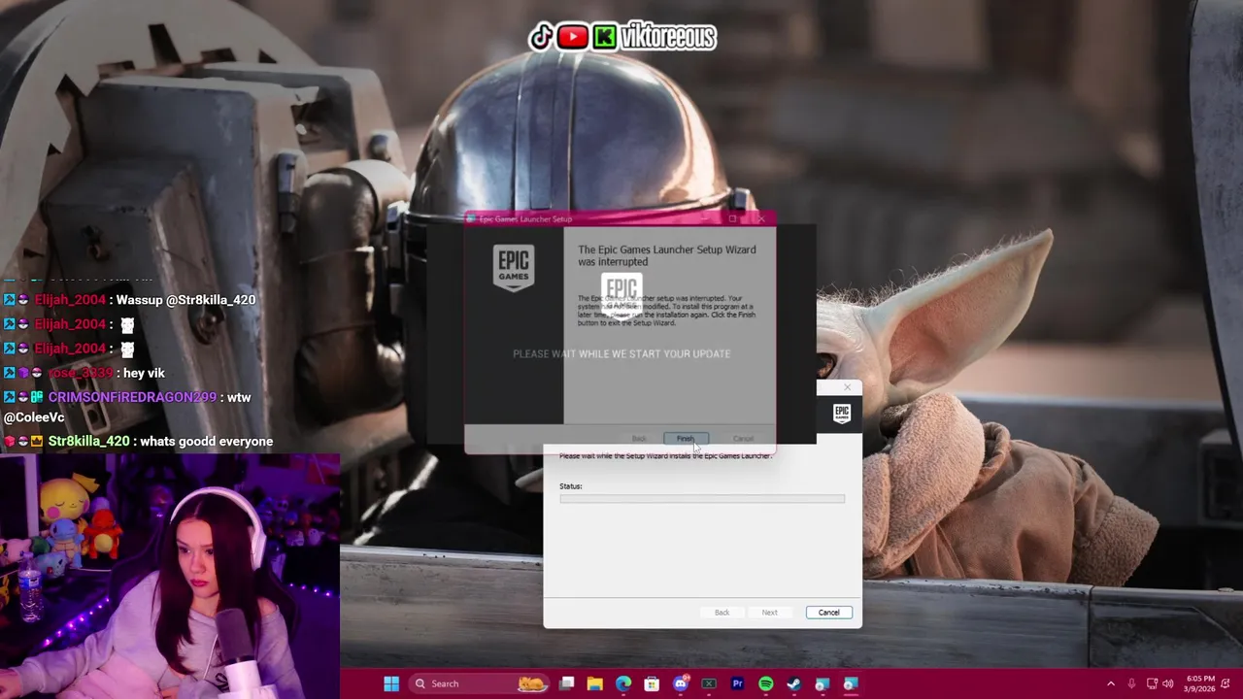Open Microsoft Edge from the taskbar

623,683
